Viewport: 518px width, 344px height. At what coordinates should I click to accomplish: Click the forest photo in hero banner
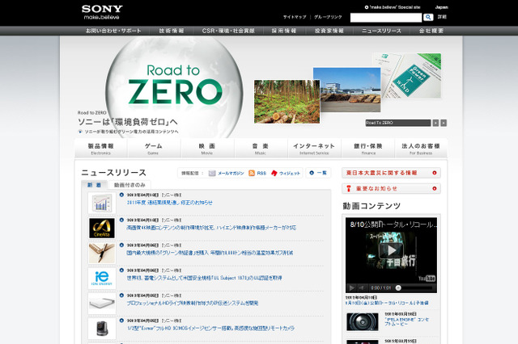pos(287,102)
